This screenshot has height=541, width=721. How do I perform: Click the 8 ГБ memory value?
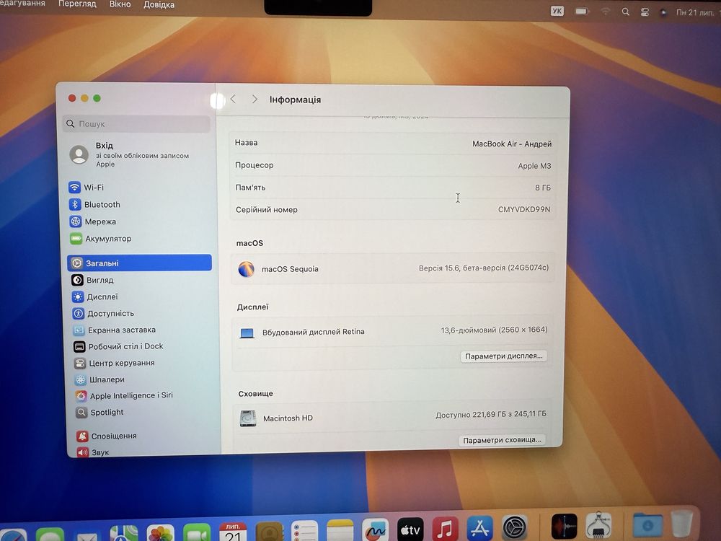(543, 188)
